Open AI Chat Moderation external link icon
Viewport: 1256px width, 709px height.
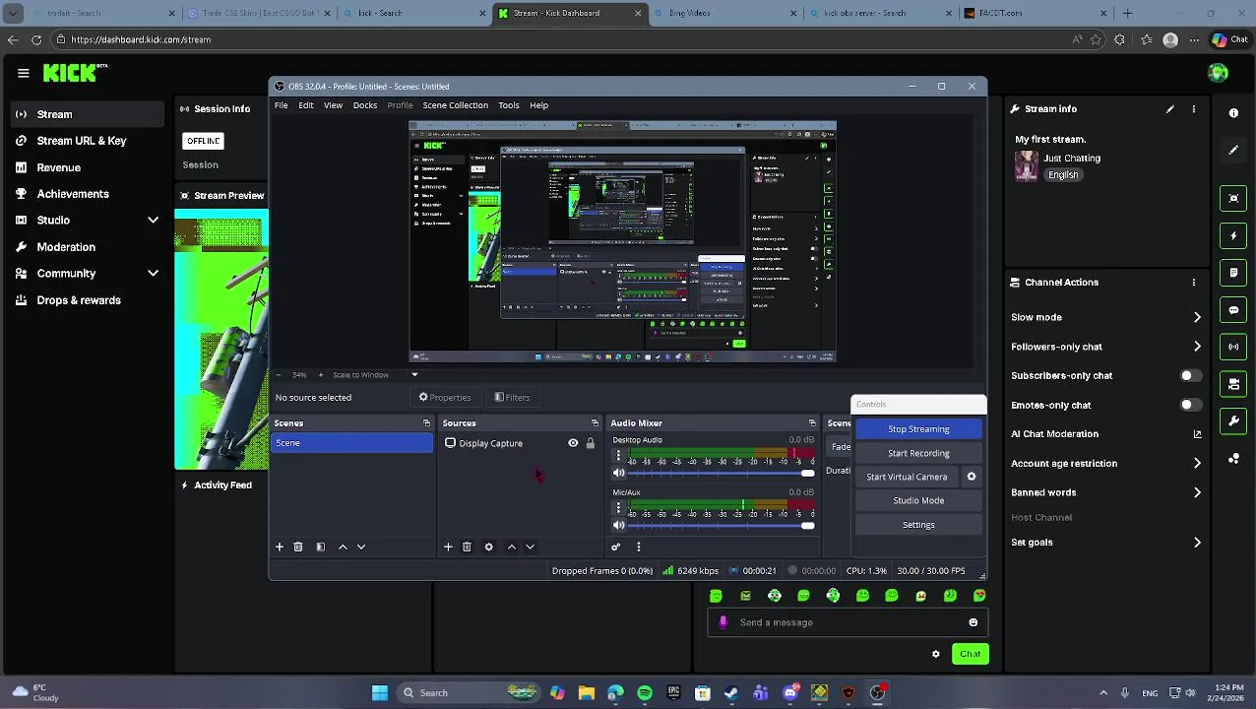(1197, 434)
